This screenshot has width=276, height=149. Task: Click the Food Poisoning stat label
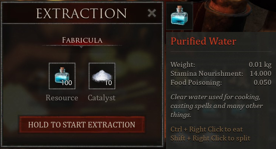pyautogui.click(x=196, y=82)
